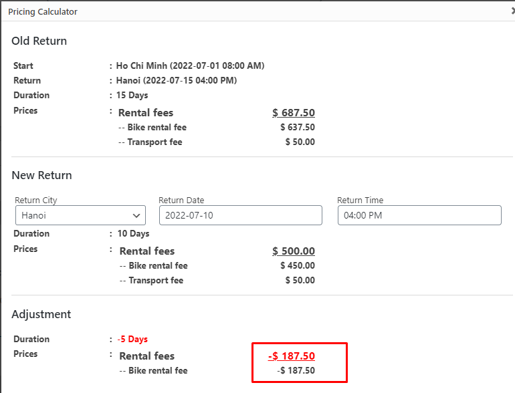Click the chevron arrow beside Hanoi
Image resolution: width=515 pixels, height=393 pixels.
click(x=136, y=215)
